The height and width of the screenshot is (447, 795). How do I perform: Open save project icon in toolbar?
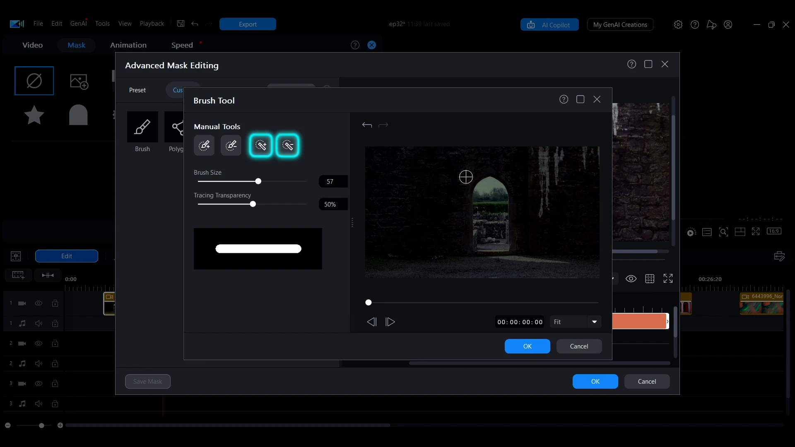[x=181, y=24]
